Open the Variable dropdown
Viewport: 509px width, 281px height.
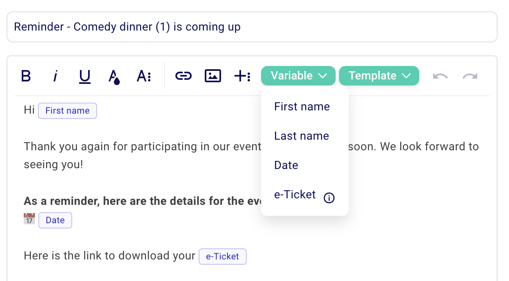coord(298,76)
